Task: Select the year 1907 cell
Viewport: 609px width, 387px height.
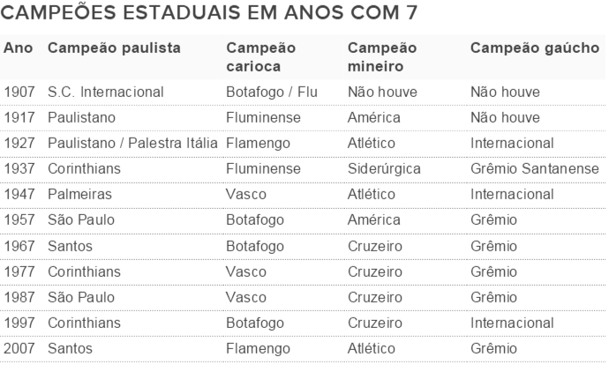Action: [20, 92]
